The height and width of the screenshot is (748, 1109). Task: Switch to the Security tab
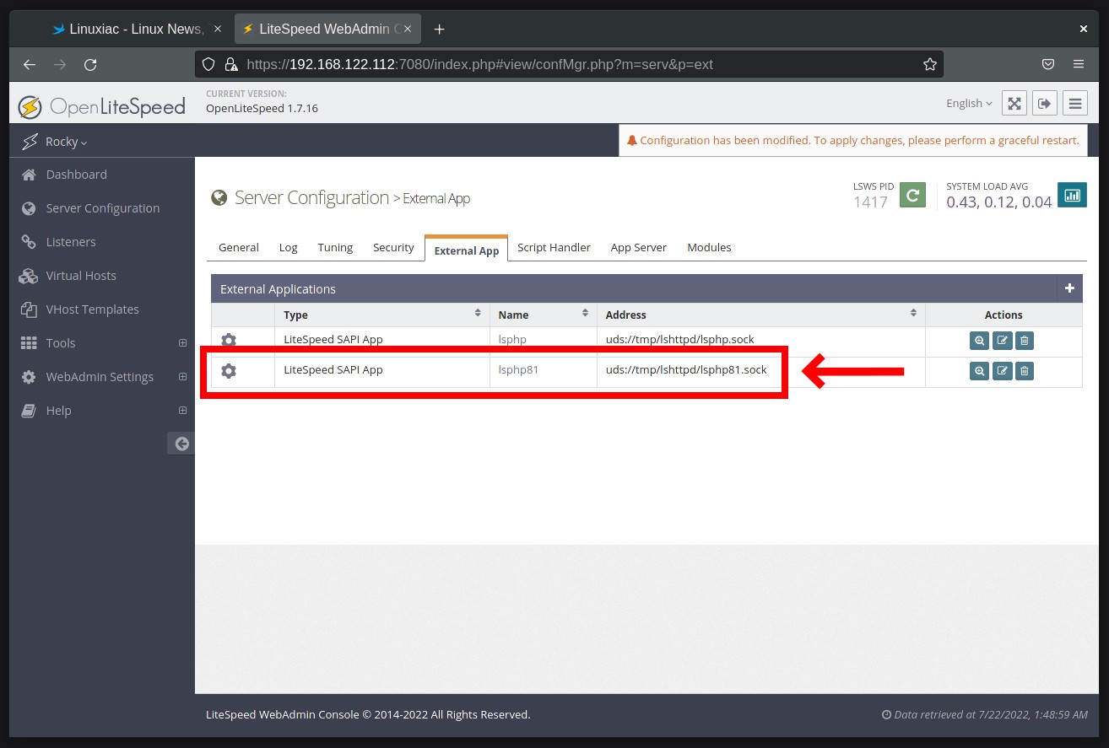[393, 247]
